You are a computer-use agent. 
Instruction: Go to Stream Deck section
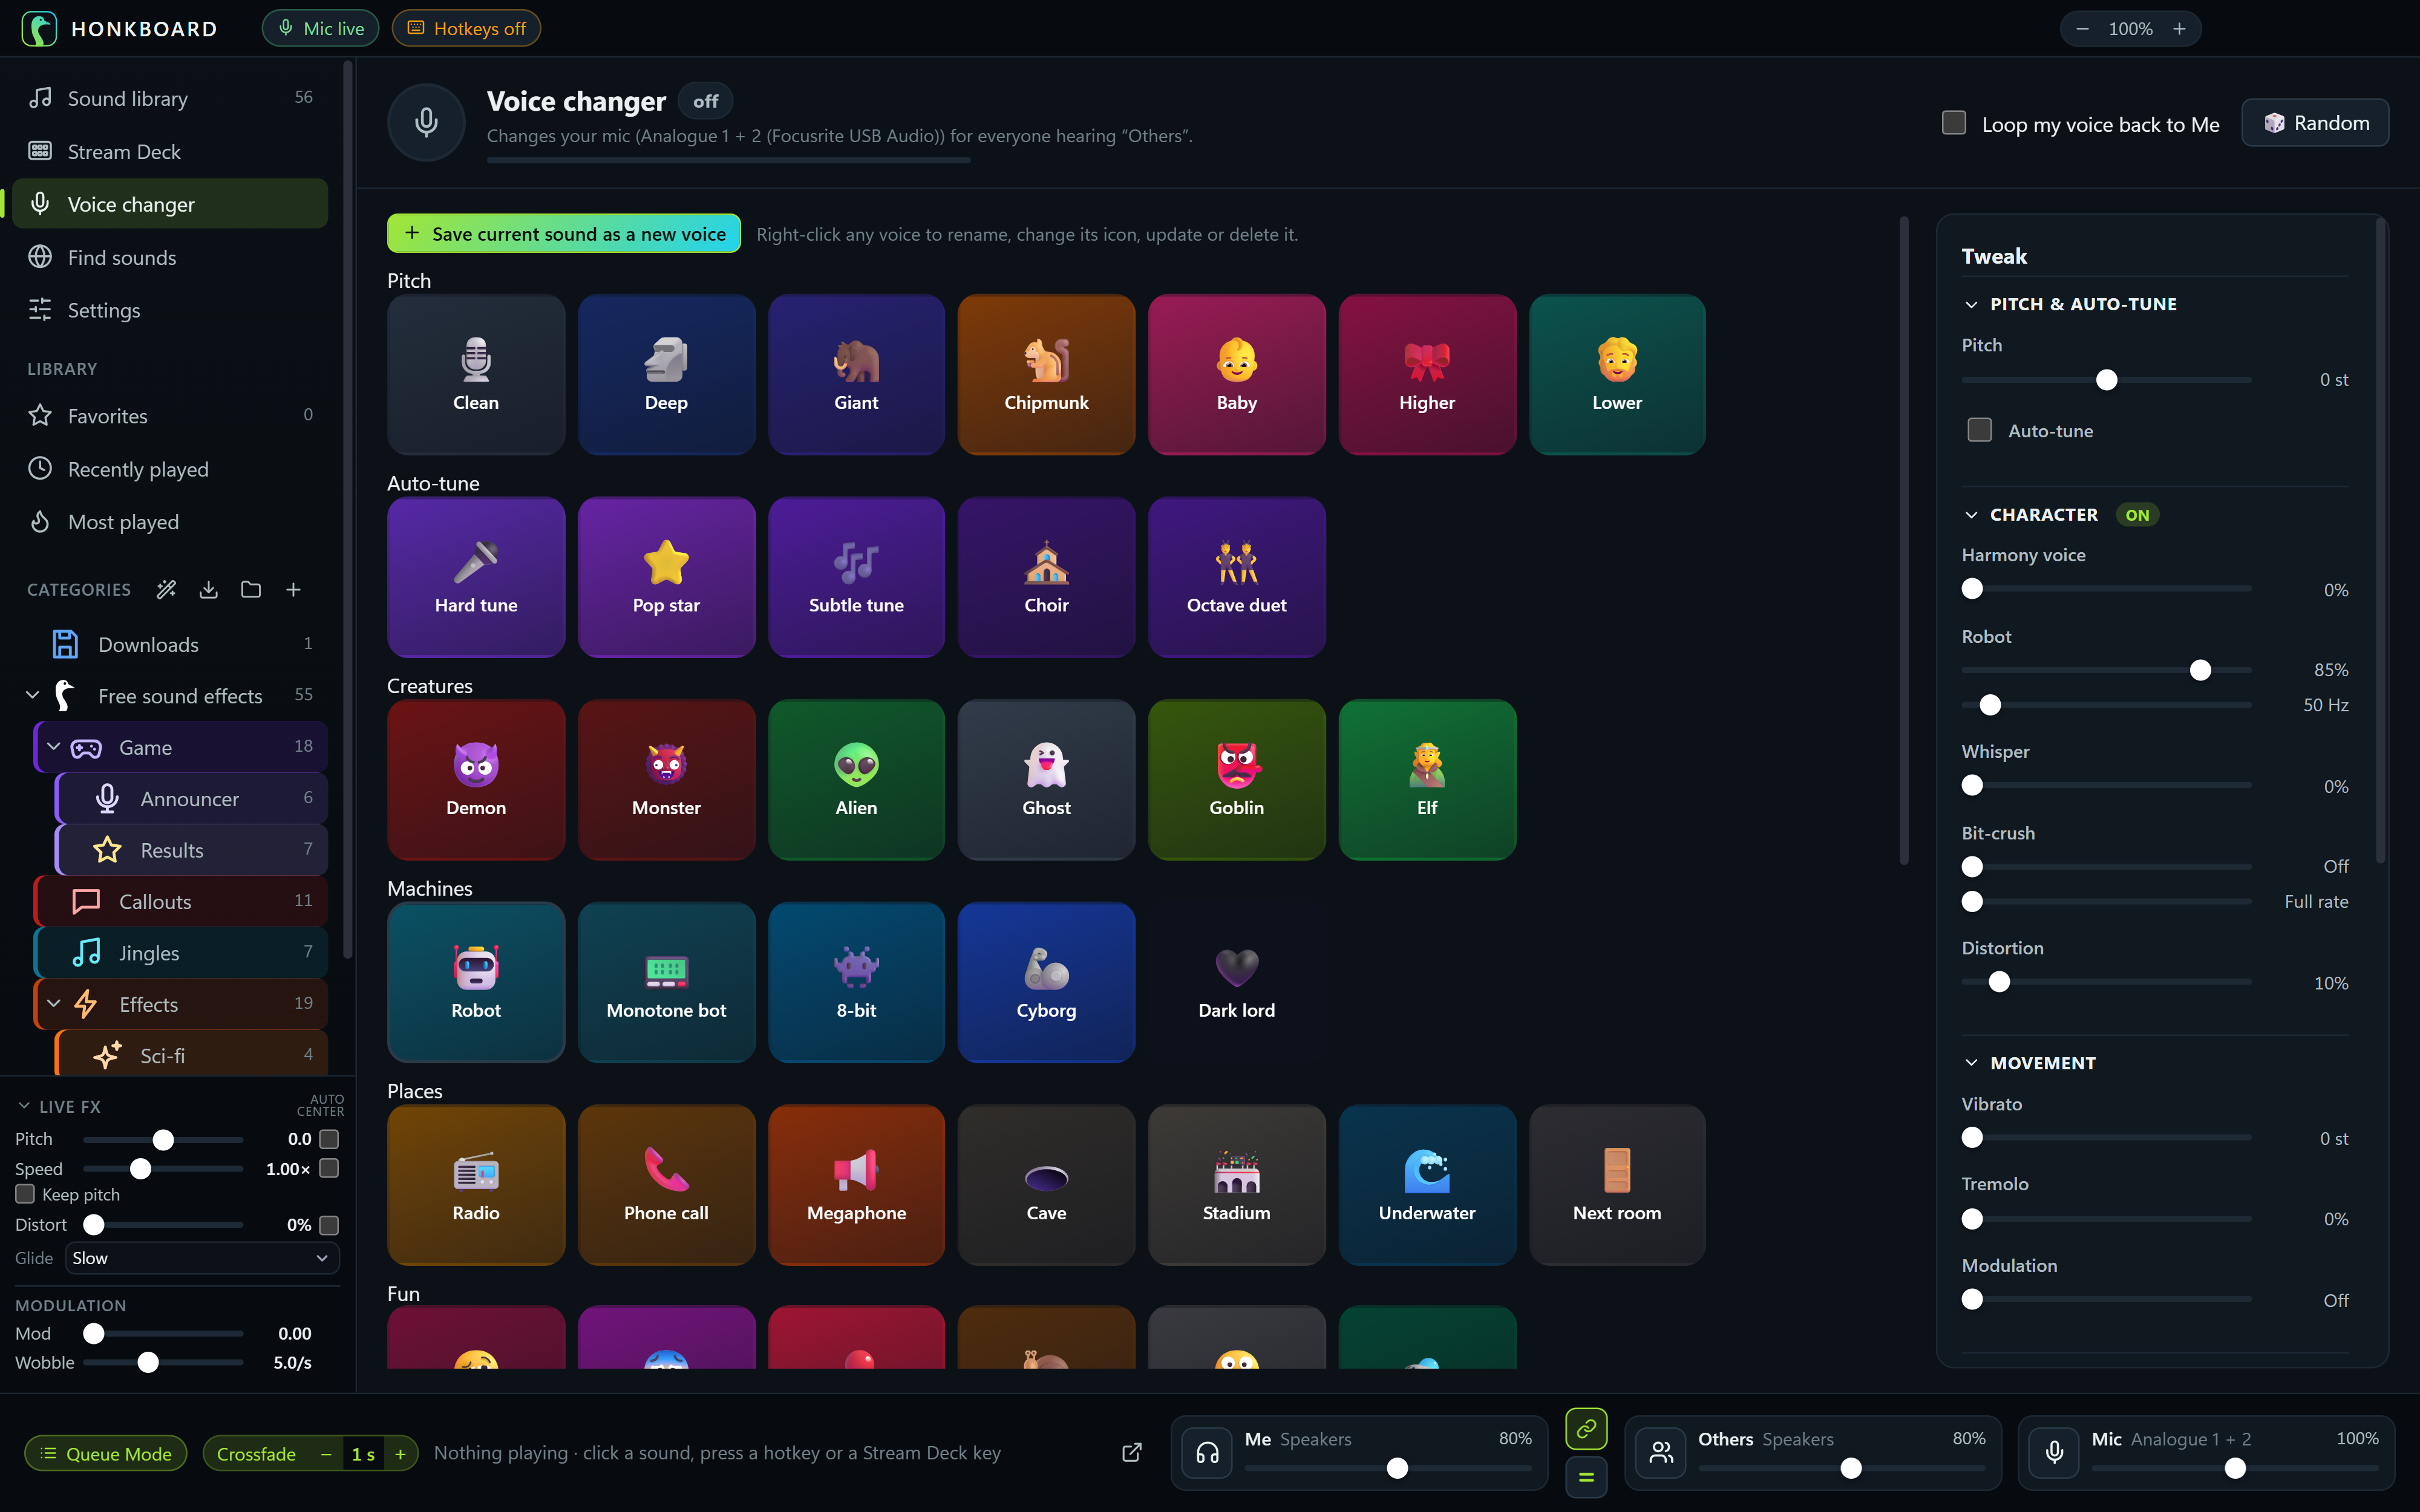click(x=170, y=151)
